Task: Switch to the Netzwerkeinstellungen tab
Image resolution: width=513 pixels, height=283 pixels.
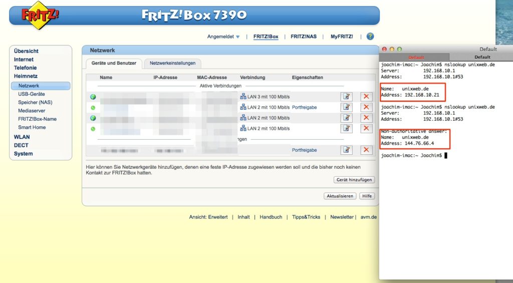Action: coord(172,63)
